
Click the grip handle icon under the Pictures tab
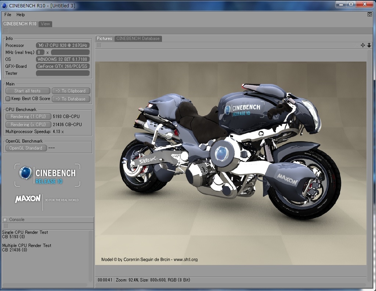[99, 45]
